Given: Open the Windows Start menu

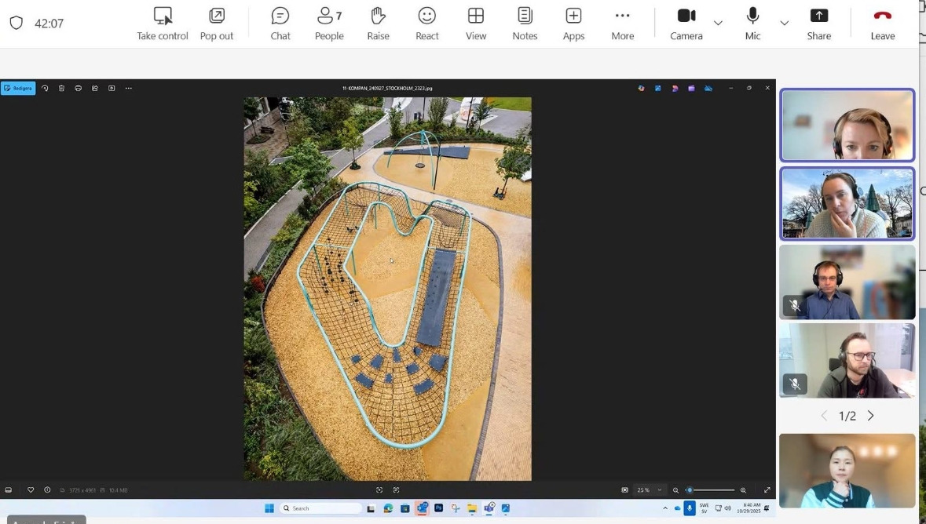Looking at the screenshot, I should [269, 508].
